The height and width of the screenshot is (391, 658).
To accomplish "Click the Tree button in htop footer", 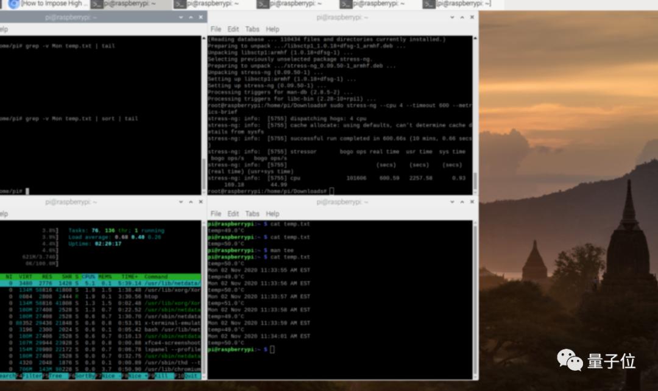I will tap(58, 376).
